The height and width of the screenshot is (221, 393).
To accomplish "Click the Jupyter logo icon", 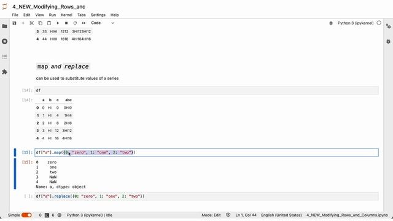I will [4, 7].
